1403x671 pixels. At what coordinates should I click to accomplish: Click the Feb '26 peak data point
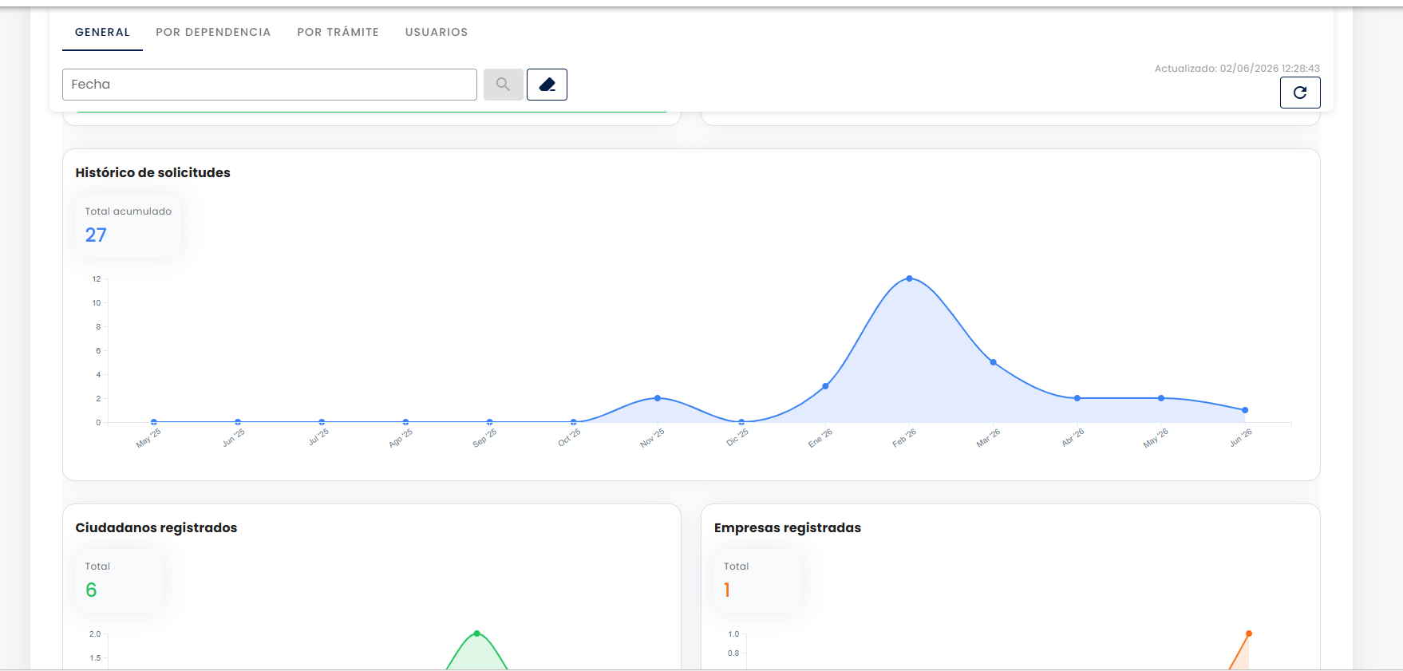[909, 278]
